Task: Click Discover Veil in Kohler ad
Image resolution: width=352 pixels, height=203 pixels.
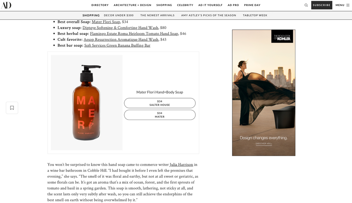Action: [x=264, y=144]
